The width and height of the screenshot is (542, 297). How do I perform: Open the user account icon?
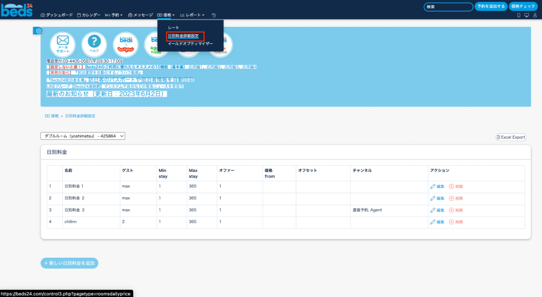[x=535, y=15]
